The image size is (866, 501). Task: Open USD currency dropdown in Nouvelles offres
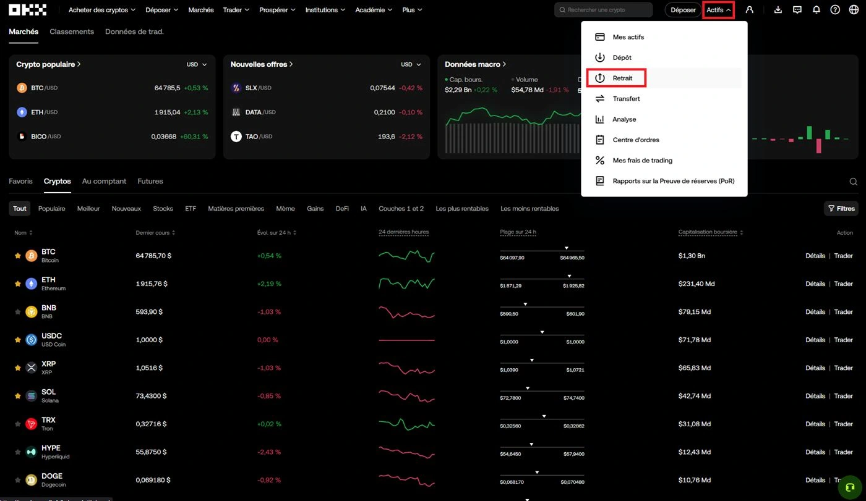(411, 64)
